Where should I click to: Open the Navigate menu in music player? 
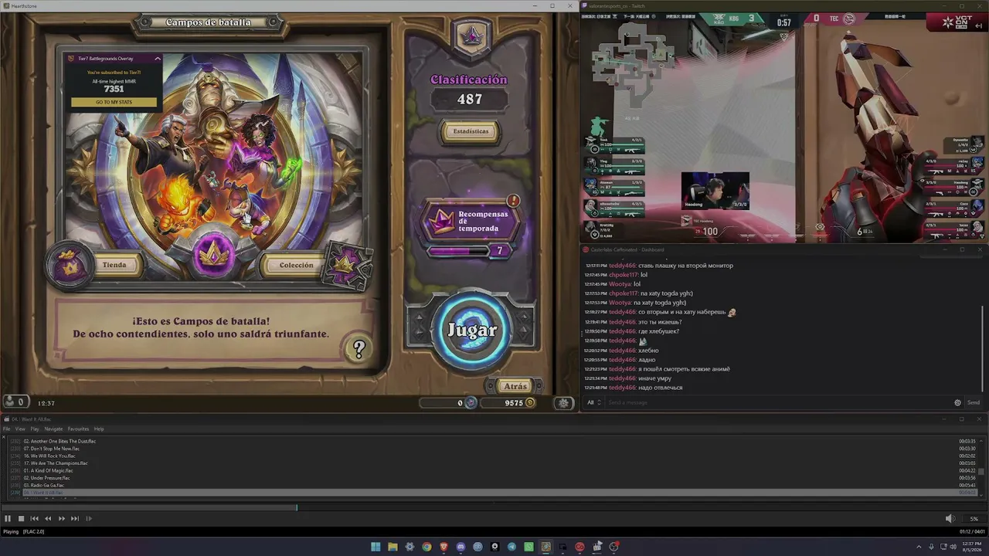click(53, 429)
